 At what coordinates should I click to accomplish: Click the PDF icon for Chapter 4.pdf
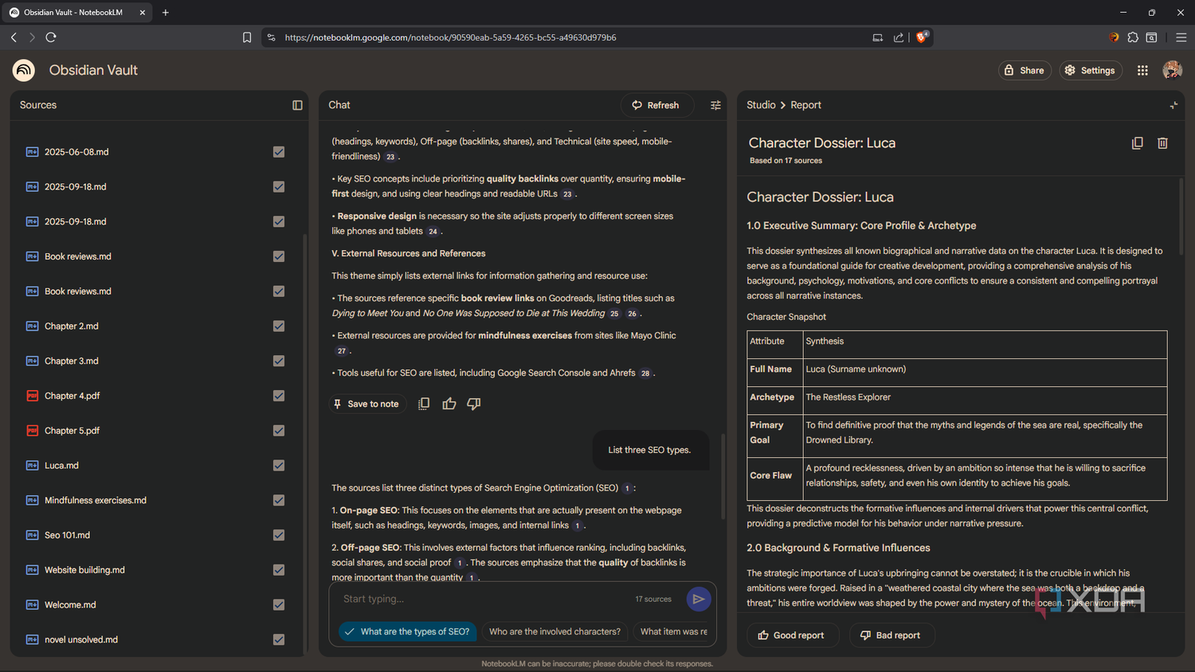(x=33, y=396)
